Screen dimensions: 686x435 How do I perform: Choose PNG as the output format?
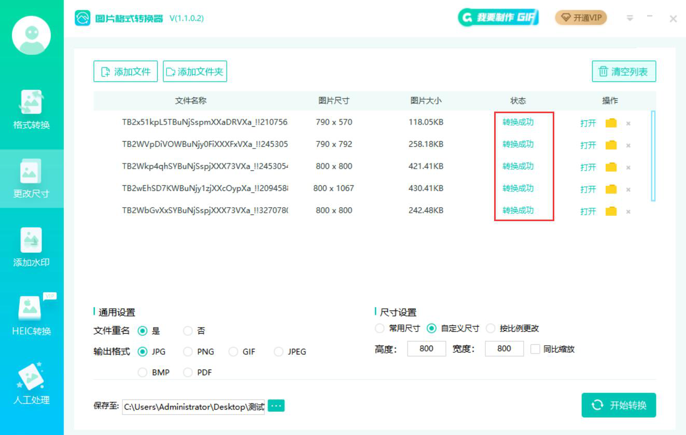coord(188,351)
